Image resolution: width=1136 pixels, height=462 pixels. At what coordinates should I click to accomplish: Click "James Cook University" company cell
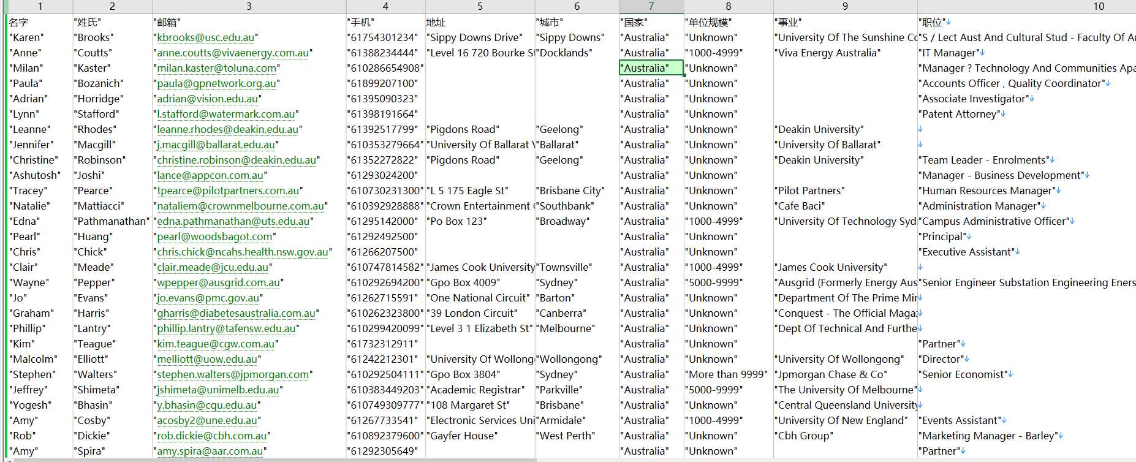click(x=845, y=267)
